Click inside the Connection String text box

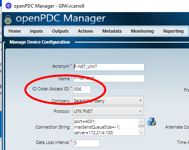(x=106, y=127)
